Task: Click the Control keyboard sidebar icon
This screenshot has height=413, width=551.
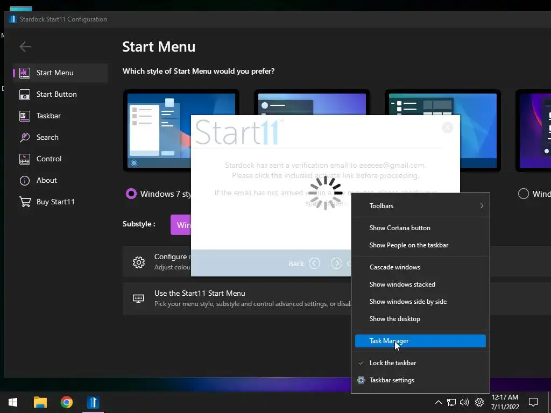Action: coord(25,159)
